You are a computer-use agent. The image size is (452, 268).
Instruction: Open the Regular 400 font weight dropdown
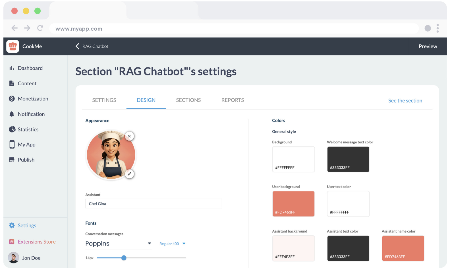[x=184, y=244]
